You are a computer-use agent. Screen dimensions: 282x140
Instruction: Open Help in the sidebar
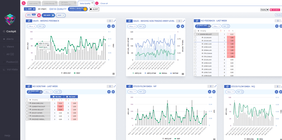tap(7, 136)
